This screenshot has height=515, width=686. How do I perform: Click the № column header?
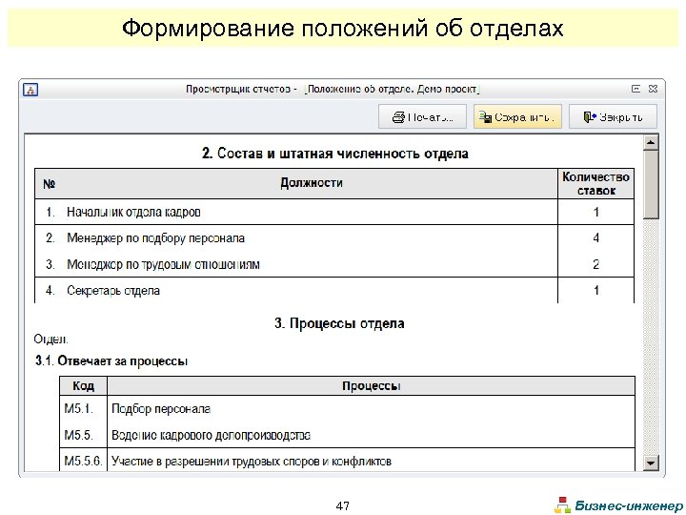tap(50, 183)
